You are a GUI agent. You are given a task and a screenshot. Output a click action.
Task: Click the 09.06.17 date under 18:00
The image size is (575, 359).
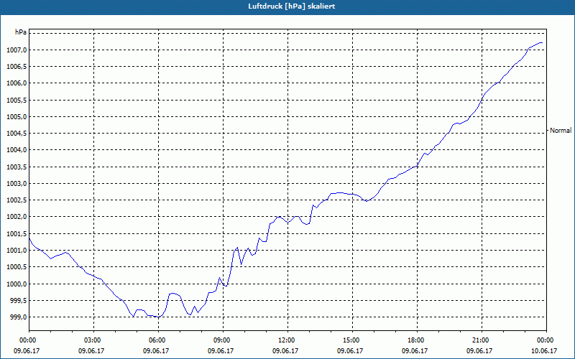415,350
